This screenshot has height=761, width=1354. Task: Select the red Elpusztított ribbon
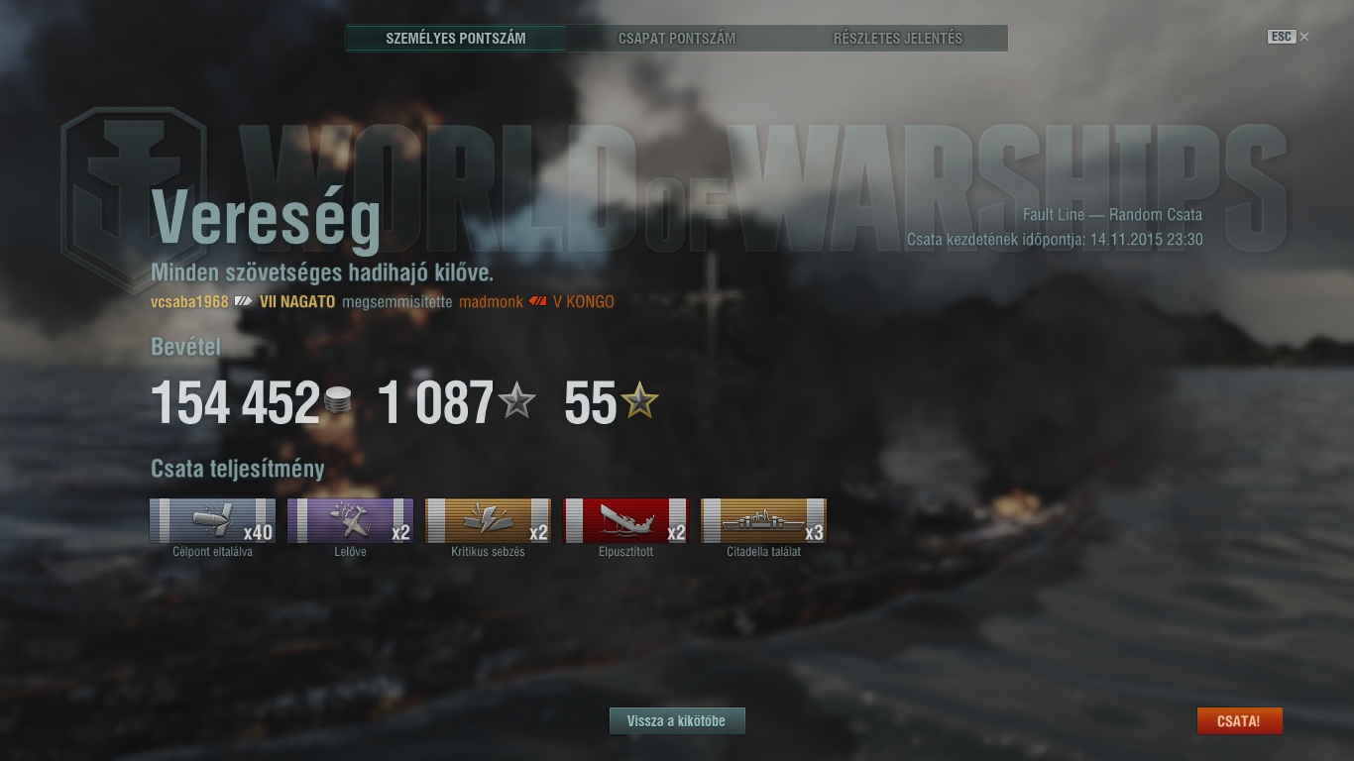coord(625,520)
